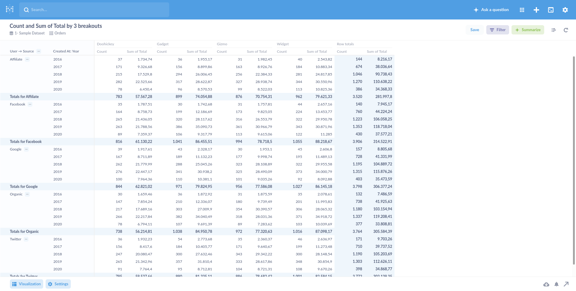
Task: Download results with the cloud export icon
Action: [547, 284]
